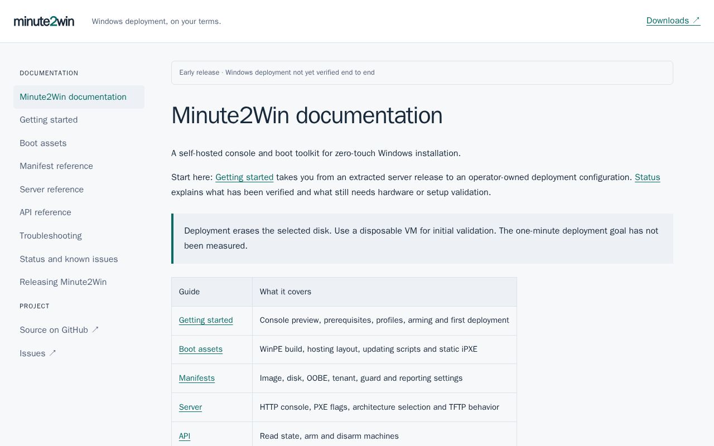Follow Getting started link in intro paragraph
The width and height of the screenshot is (714, 446).
(x=244, y=177)
